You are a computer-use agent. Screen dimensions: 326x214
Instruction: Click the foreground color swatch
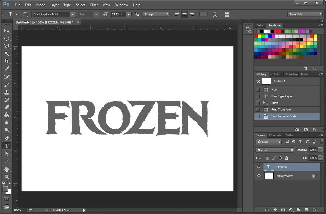(5, 189)
